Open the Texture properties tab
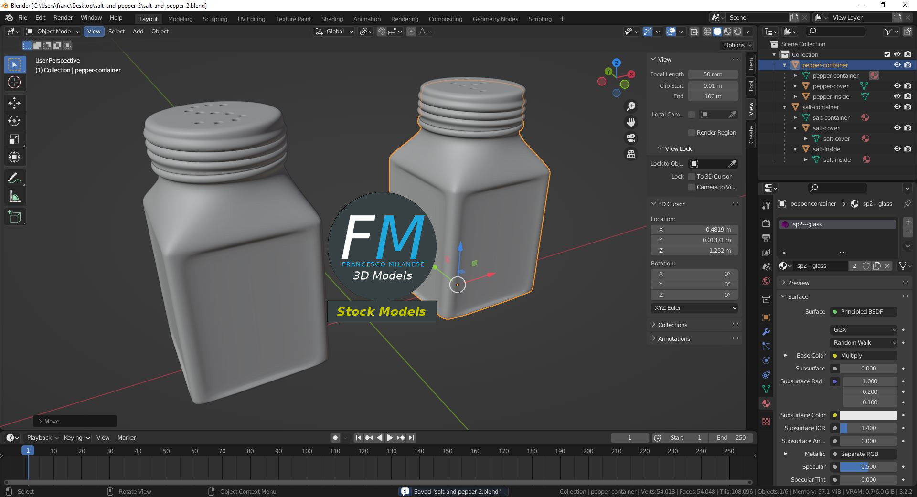 [x=766, y=422]
